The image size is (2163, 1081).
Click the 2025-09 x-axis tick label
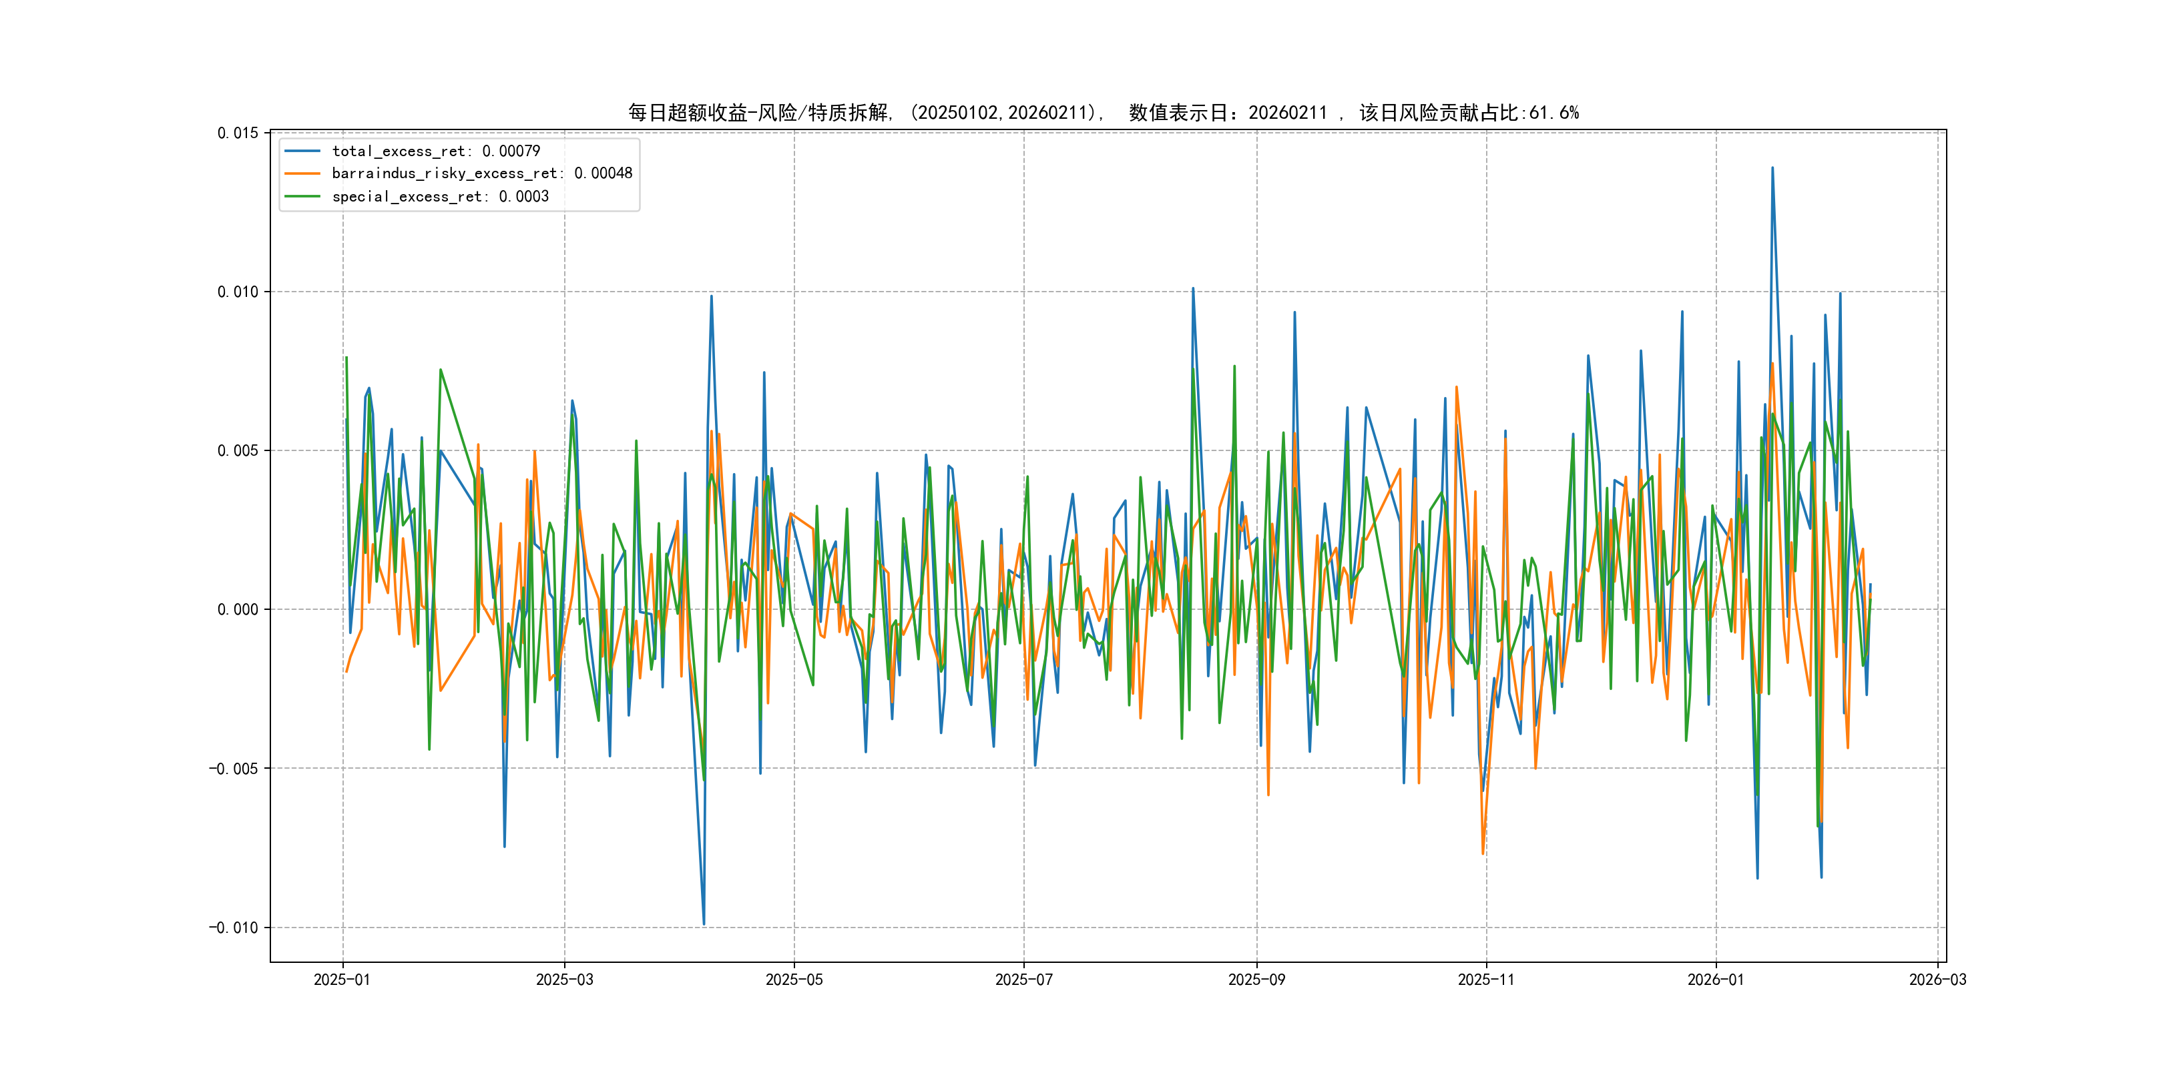[x=1256, y=980]
